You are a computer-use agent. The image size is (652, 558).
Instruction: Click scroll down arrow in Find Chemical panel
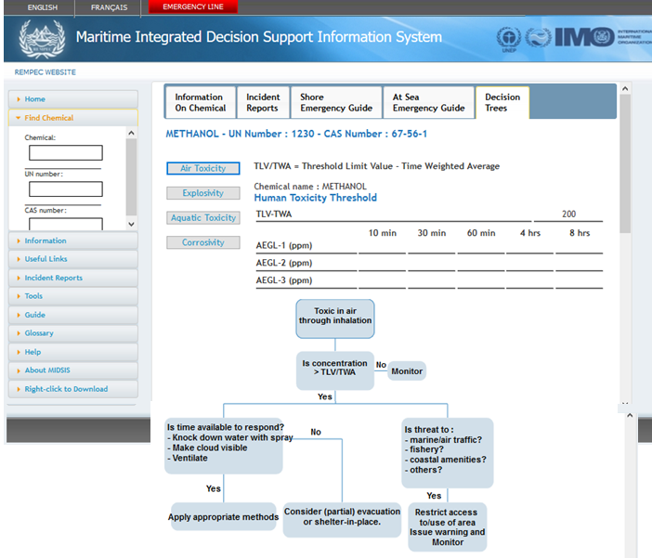[x=131, y=224]
